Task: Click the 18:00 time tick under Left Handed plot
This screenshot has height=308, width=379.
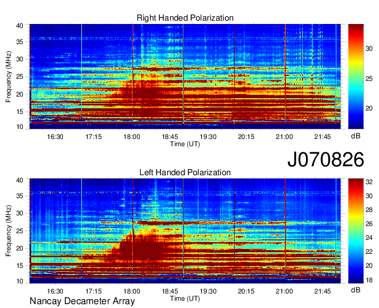Action: (x=132, y=291)
